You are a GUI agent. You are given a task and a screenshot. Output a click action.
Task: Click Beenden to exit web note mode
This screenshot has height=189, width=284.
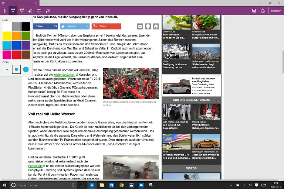(x=276, y=11)
